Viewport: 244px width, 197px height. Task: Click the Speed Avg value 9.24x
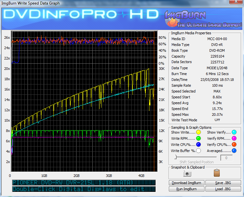pos(217,103)
